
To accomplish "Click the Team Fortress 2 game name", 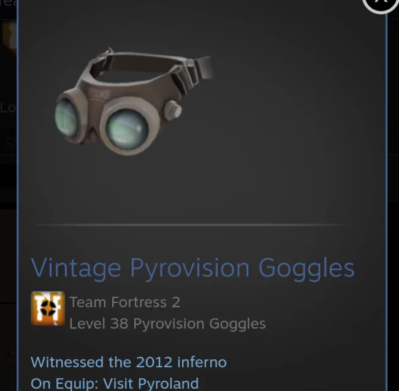I will coord(124,302).
